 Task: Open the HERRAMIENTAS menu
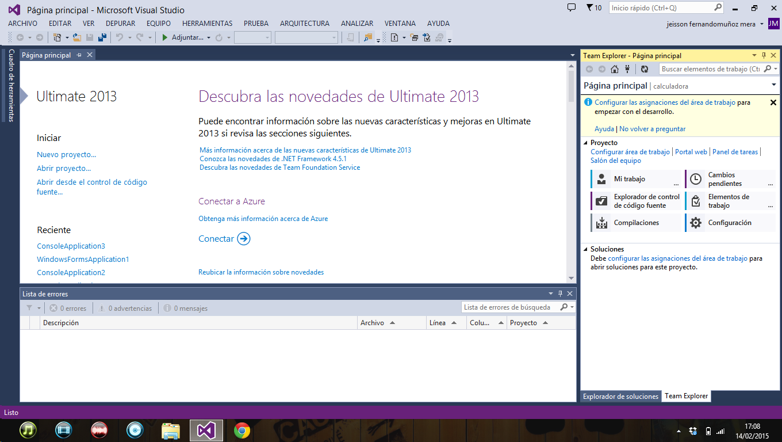tap(207, 24)
